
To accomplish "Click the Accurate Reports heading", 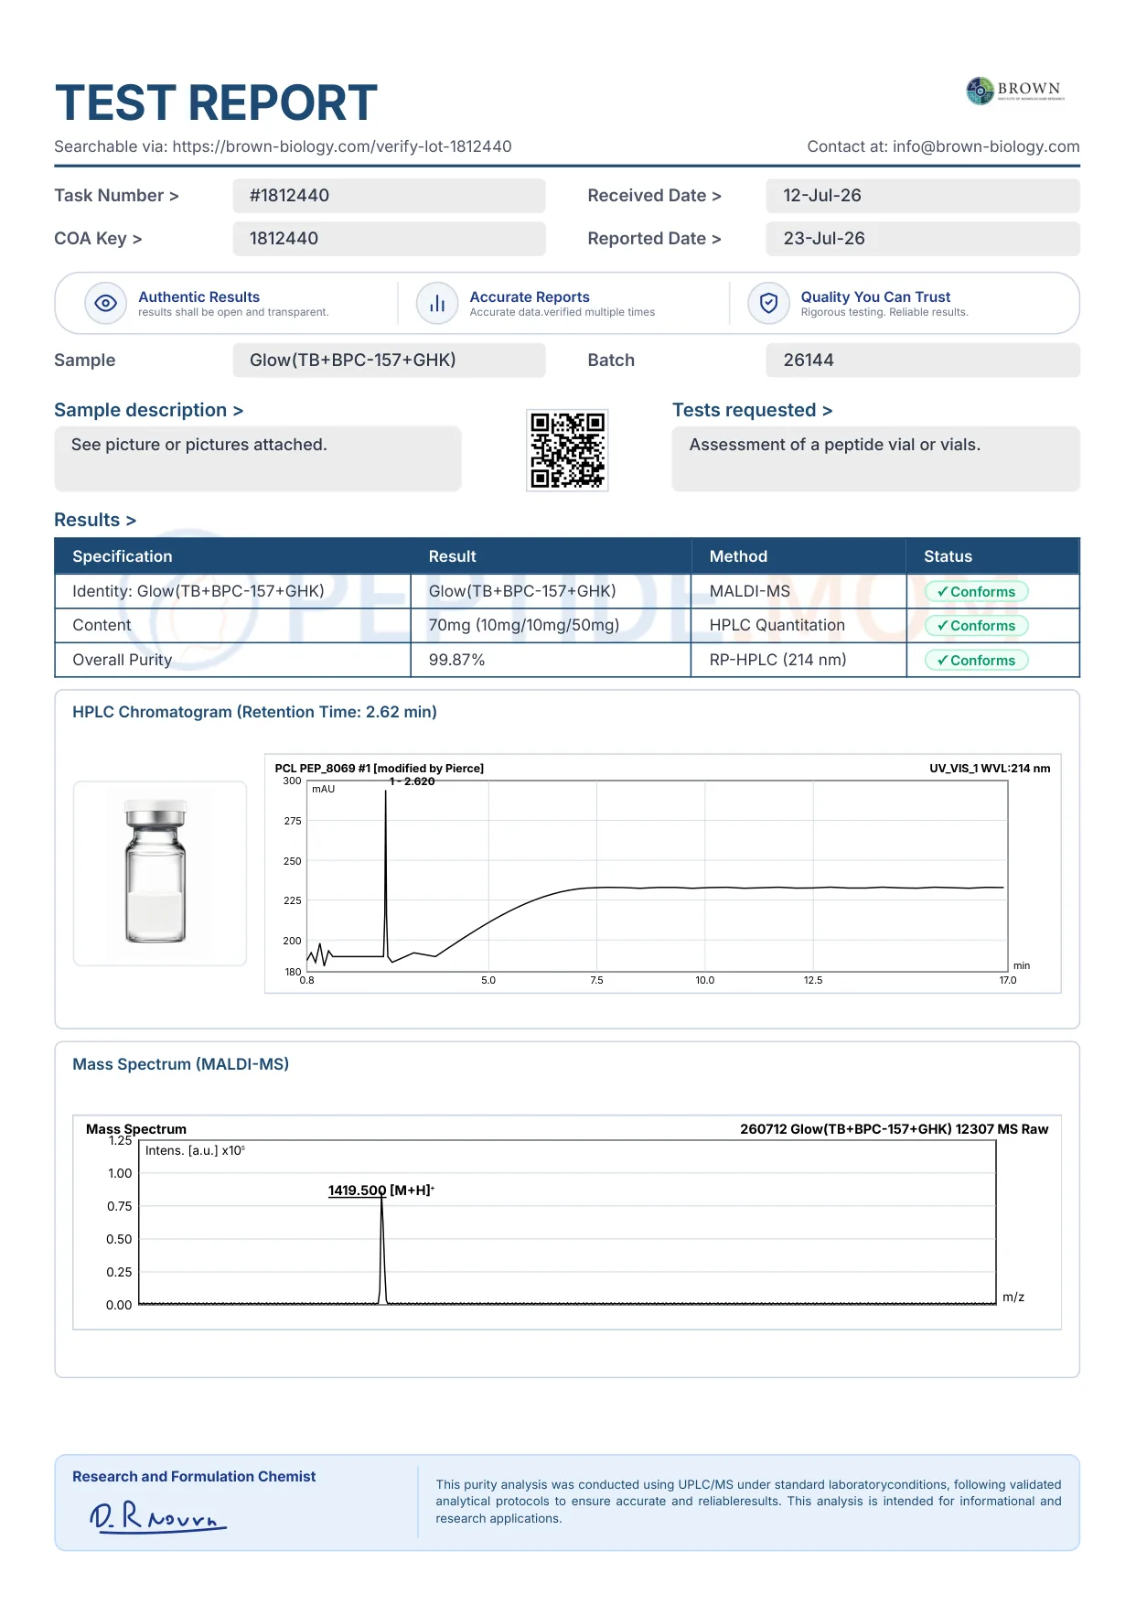I will 530,297.
